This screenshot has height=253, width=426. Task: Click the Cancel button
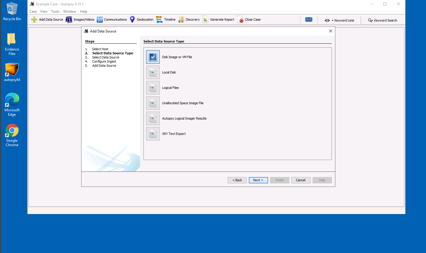click(301, 180)
